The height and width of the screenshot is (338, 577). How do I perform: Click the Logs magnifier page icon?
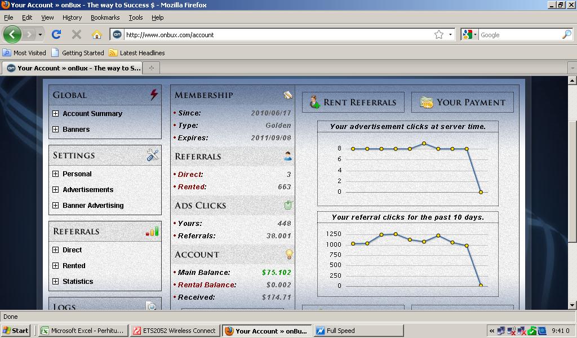151,306
